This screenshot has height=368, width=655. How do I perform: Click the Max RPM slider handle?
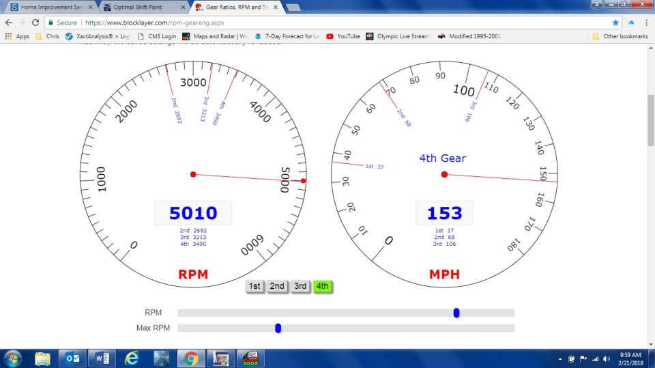278,328
